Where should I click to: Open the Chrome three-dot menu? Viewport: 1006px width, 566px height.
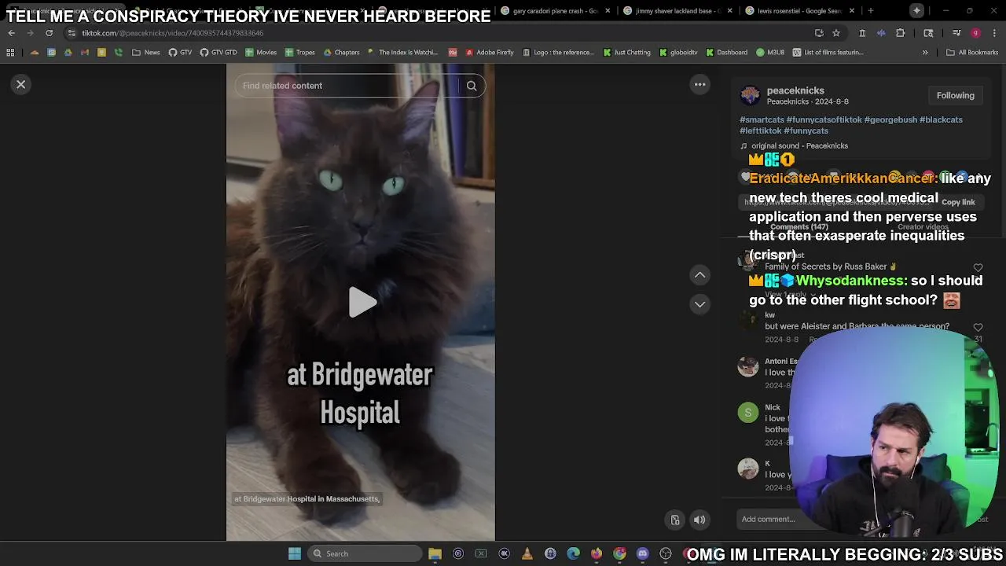[x=994, y=33]
